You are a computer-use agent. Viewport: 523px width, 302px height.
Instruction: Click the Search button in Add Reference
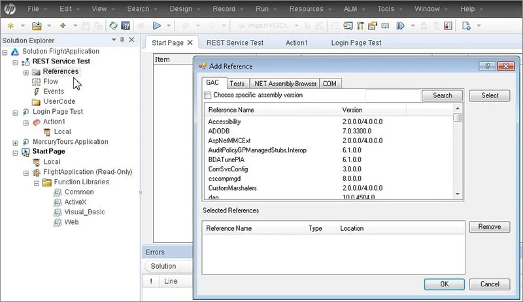(443, 95)
